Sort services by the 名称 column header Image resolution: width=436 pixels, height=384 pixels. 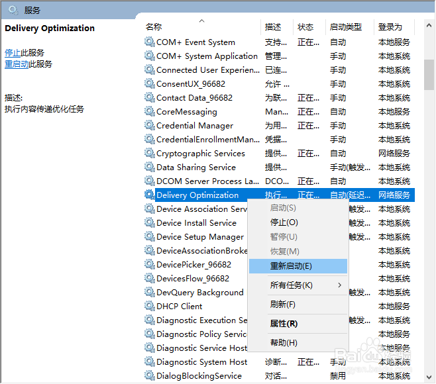[154, 27]
